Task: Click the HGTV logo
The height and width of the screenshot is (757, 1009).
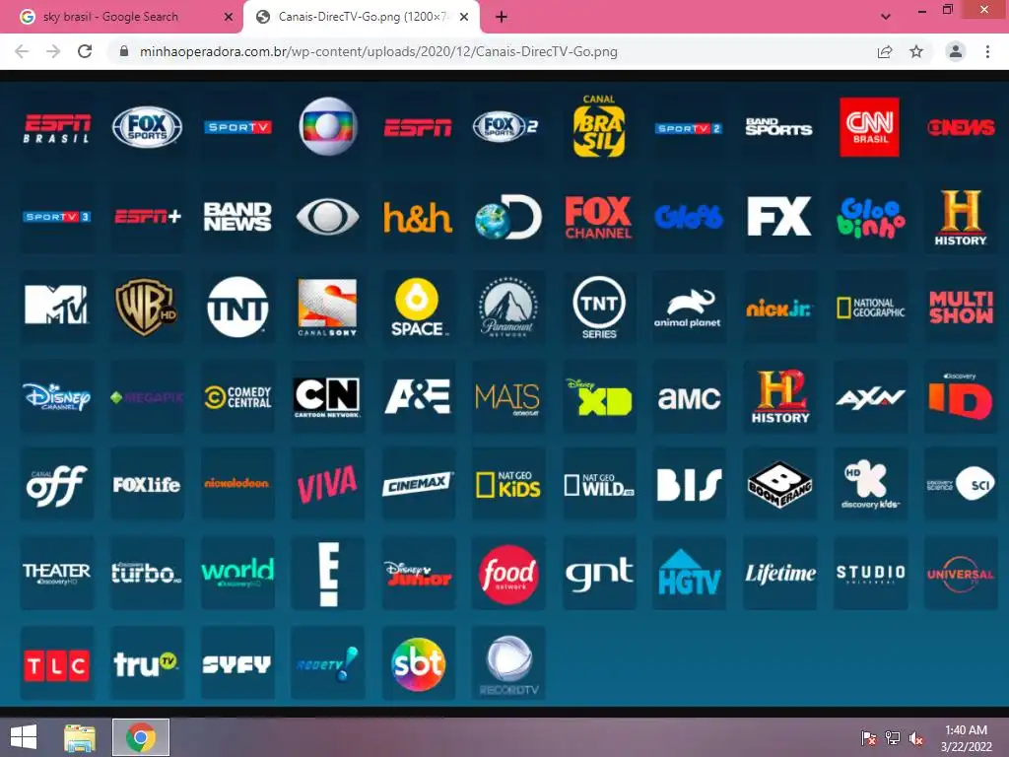Action: 689,573
